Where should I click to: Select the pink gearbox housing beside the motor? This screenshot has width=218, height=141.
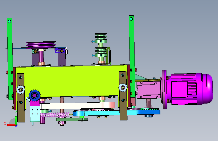pyautogui.click(x=149, y=90)
